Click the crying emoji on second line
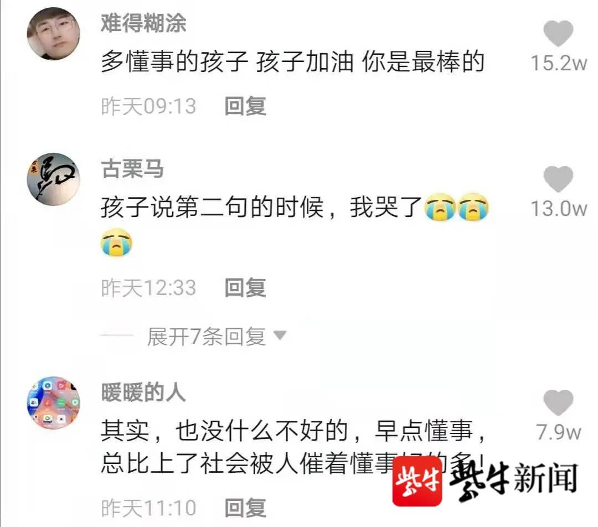The height and width of the screenshot is (527, 598). [x=116, y=242]
